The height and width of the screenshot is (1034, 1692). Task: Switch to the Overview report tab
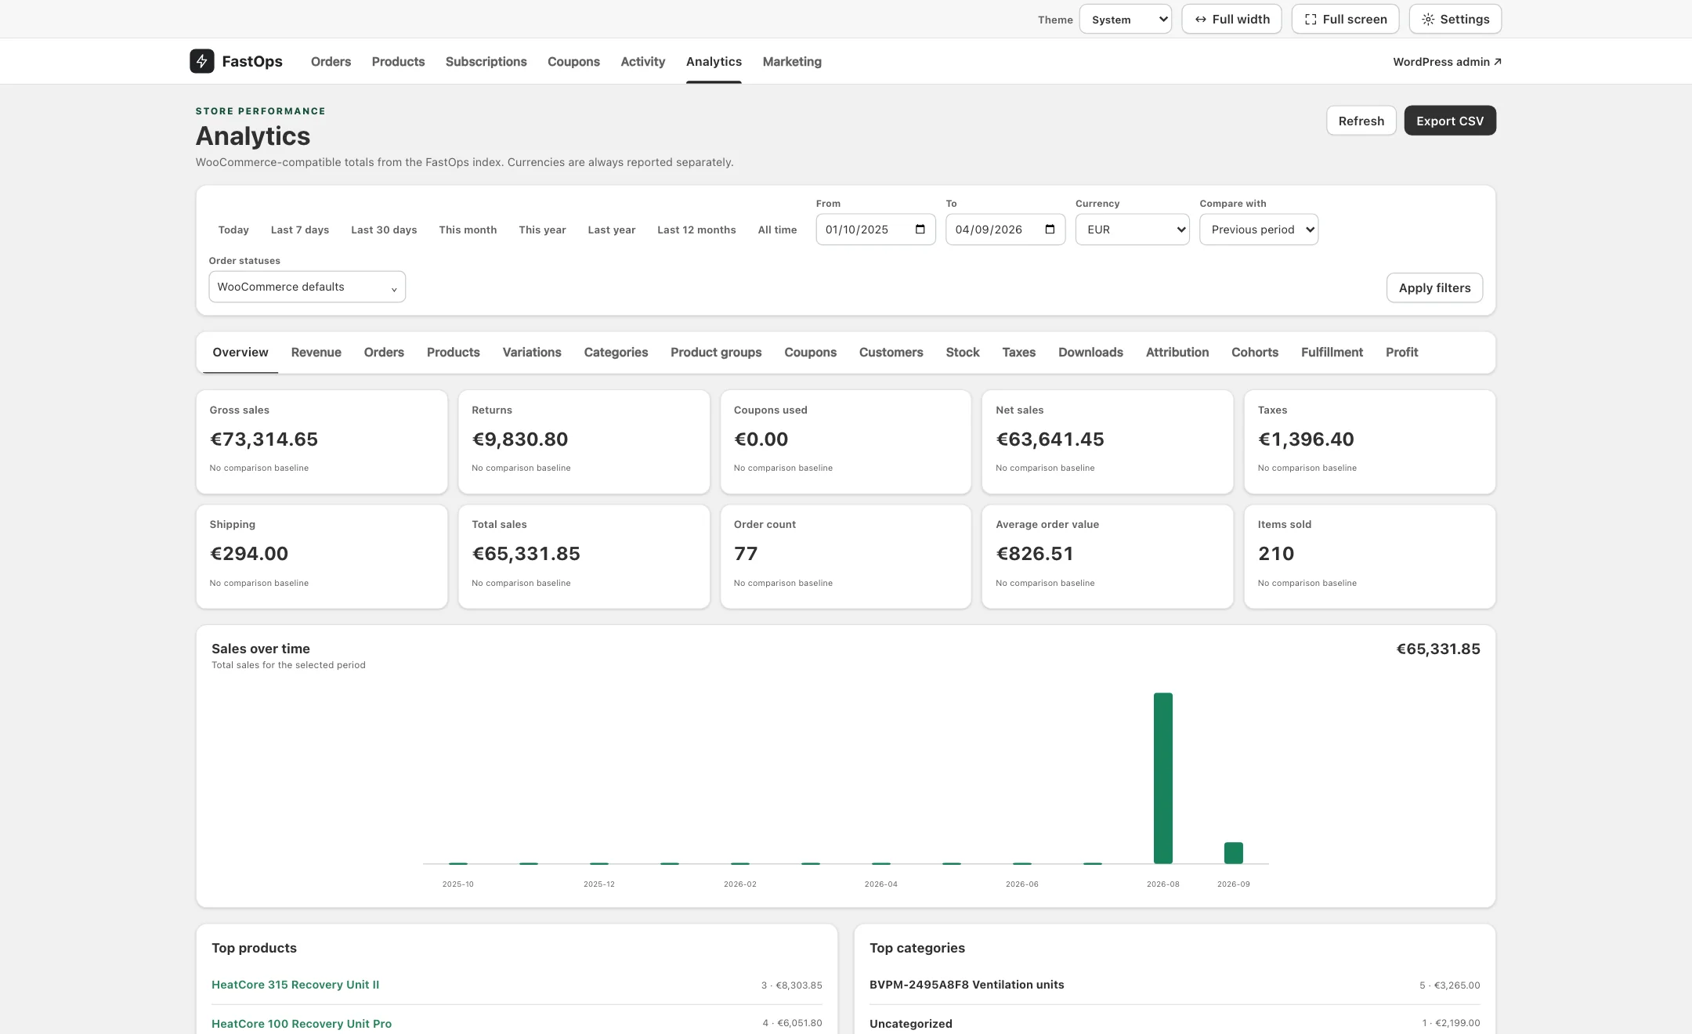240,352
